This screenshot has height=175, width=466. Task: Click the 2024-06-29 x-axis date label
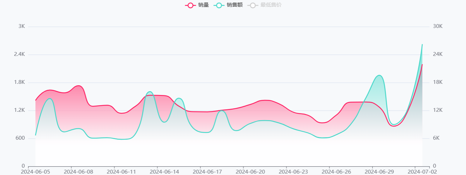379,172
